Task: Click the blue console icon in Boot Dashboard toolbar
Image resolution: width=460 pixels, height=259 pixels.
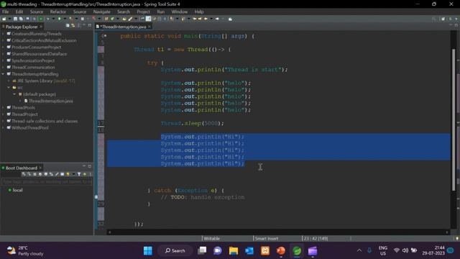Action: click(63, 174)
